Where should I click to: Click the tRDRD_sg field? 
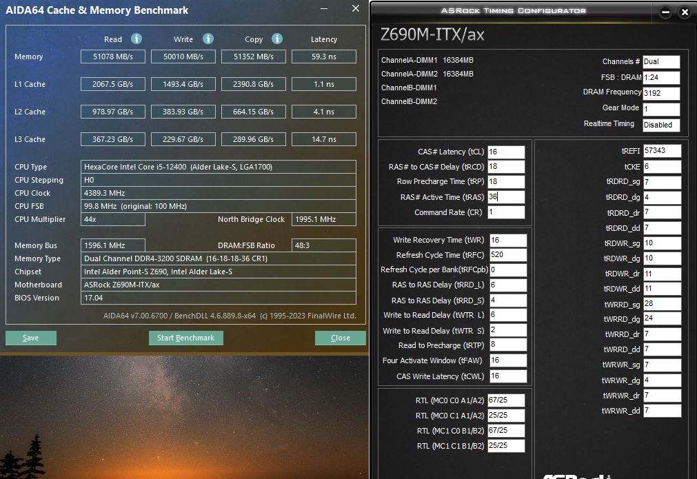pos(662,182)
